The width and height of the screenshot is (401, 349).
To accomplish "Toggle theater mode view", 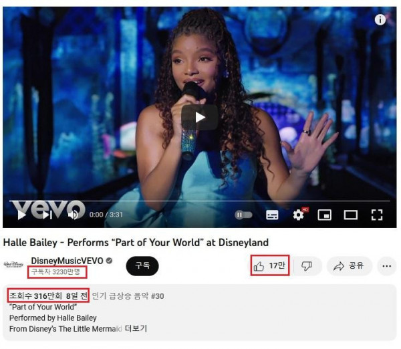I will click(351, 215).
